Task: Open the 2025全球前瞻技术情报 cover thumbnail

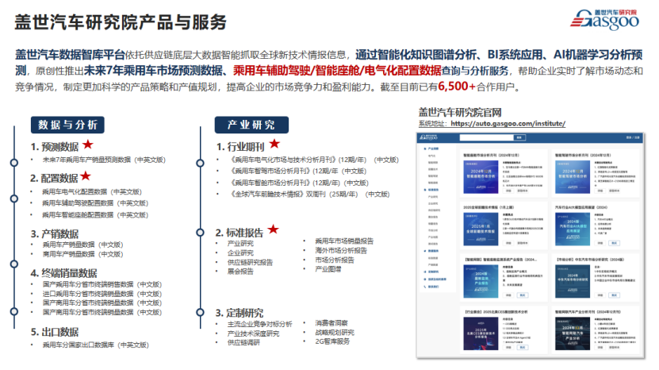Action: [x=481, y=229]
